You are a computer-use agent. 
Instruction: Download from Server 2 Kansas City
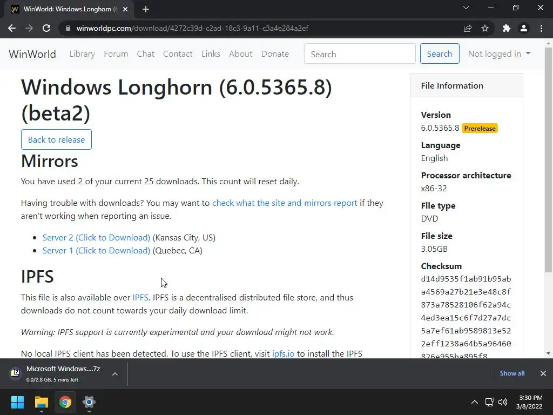(x=96, y=238)
